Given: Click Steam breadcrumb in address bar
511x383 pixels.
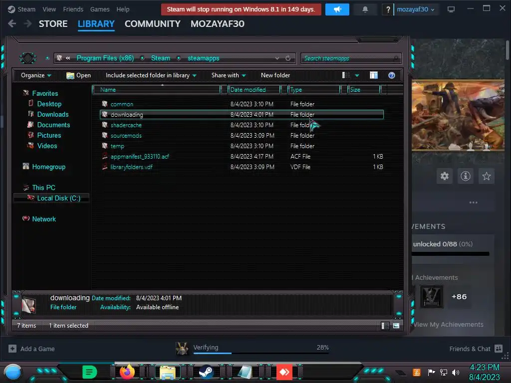Looking at the screenshot, I should coord(161,58).
